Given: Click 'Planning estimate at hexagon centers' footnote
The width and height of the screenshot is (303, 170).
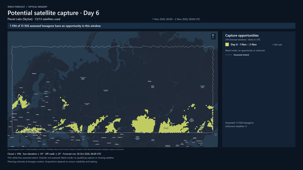Looking at the screenshot, I should [x=53, y=161].
